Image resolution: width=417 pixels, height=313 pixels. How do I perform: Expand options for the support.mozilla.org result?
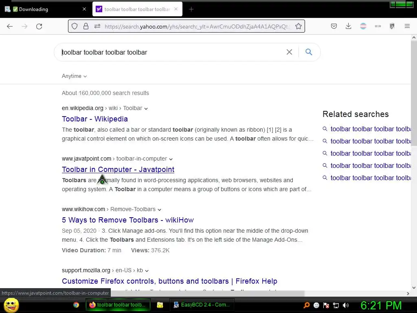point(147,271)
